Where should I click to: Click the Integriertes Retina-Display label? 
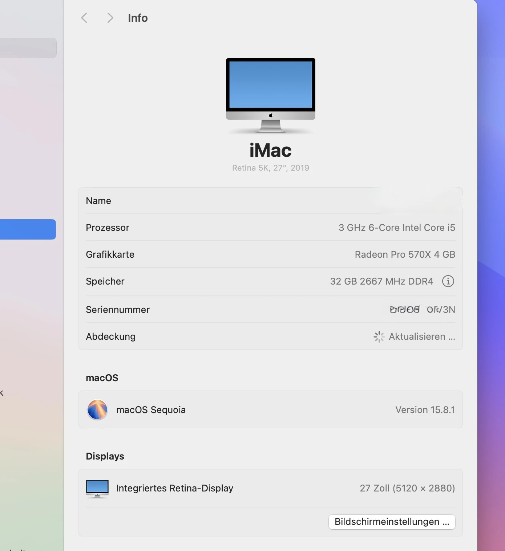(175, 488)
